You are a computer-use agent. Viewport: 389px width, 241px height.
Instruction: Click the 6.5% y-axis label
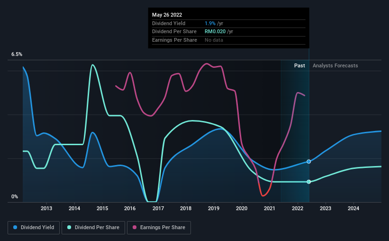point(17,54)
